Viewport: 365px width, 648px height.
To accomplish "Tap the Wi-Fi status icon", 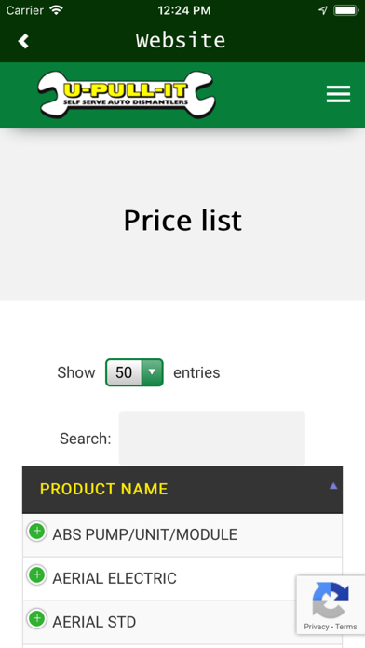I will coord(56,10).
